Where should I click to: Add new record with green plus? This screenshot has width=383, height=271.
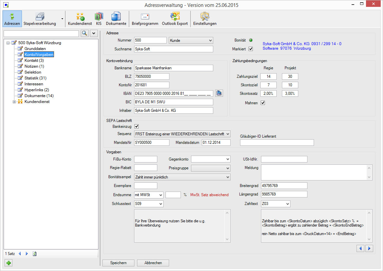click(x=8, y=263)
